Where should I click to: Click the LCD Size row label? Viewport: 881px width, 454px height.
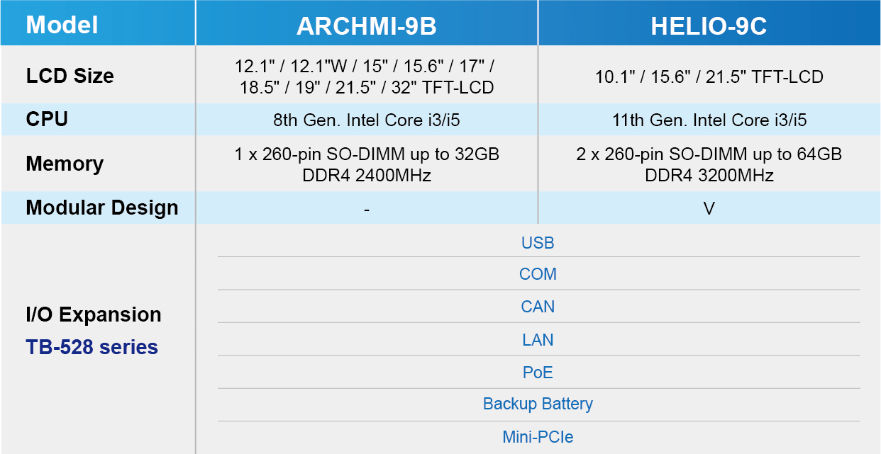(70, 76)
